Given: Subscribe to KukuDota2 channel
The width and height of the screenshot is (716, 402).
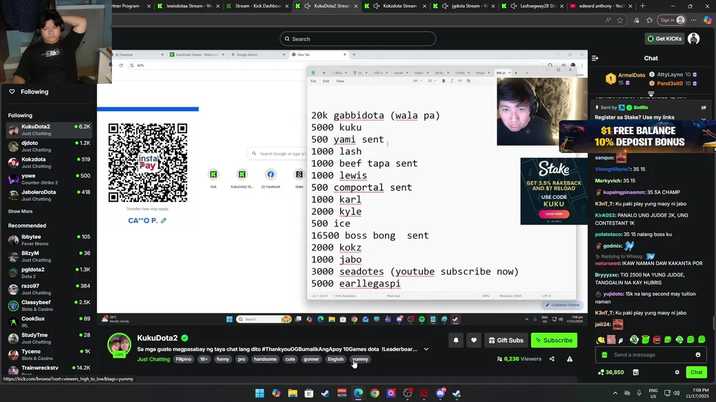Looking at the screenshot, I should point(554,340).
